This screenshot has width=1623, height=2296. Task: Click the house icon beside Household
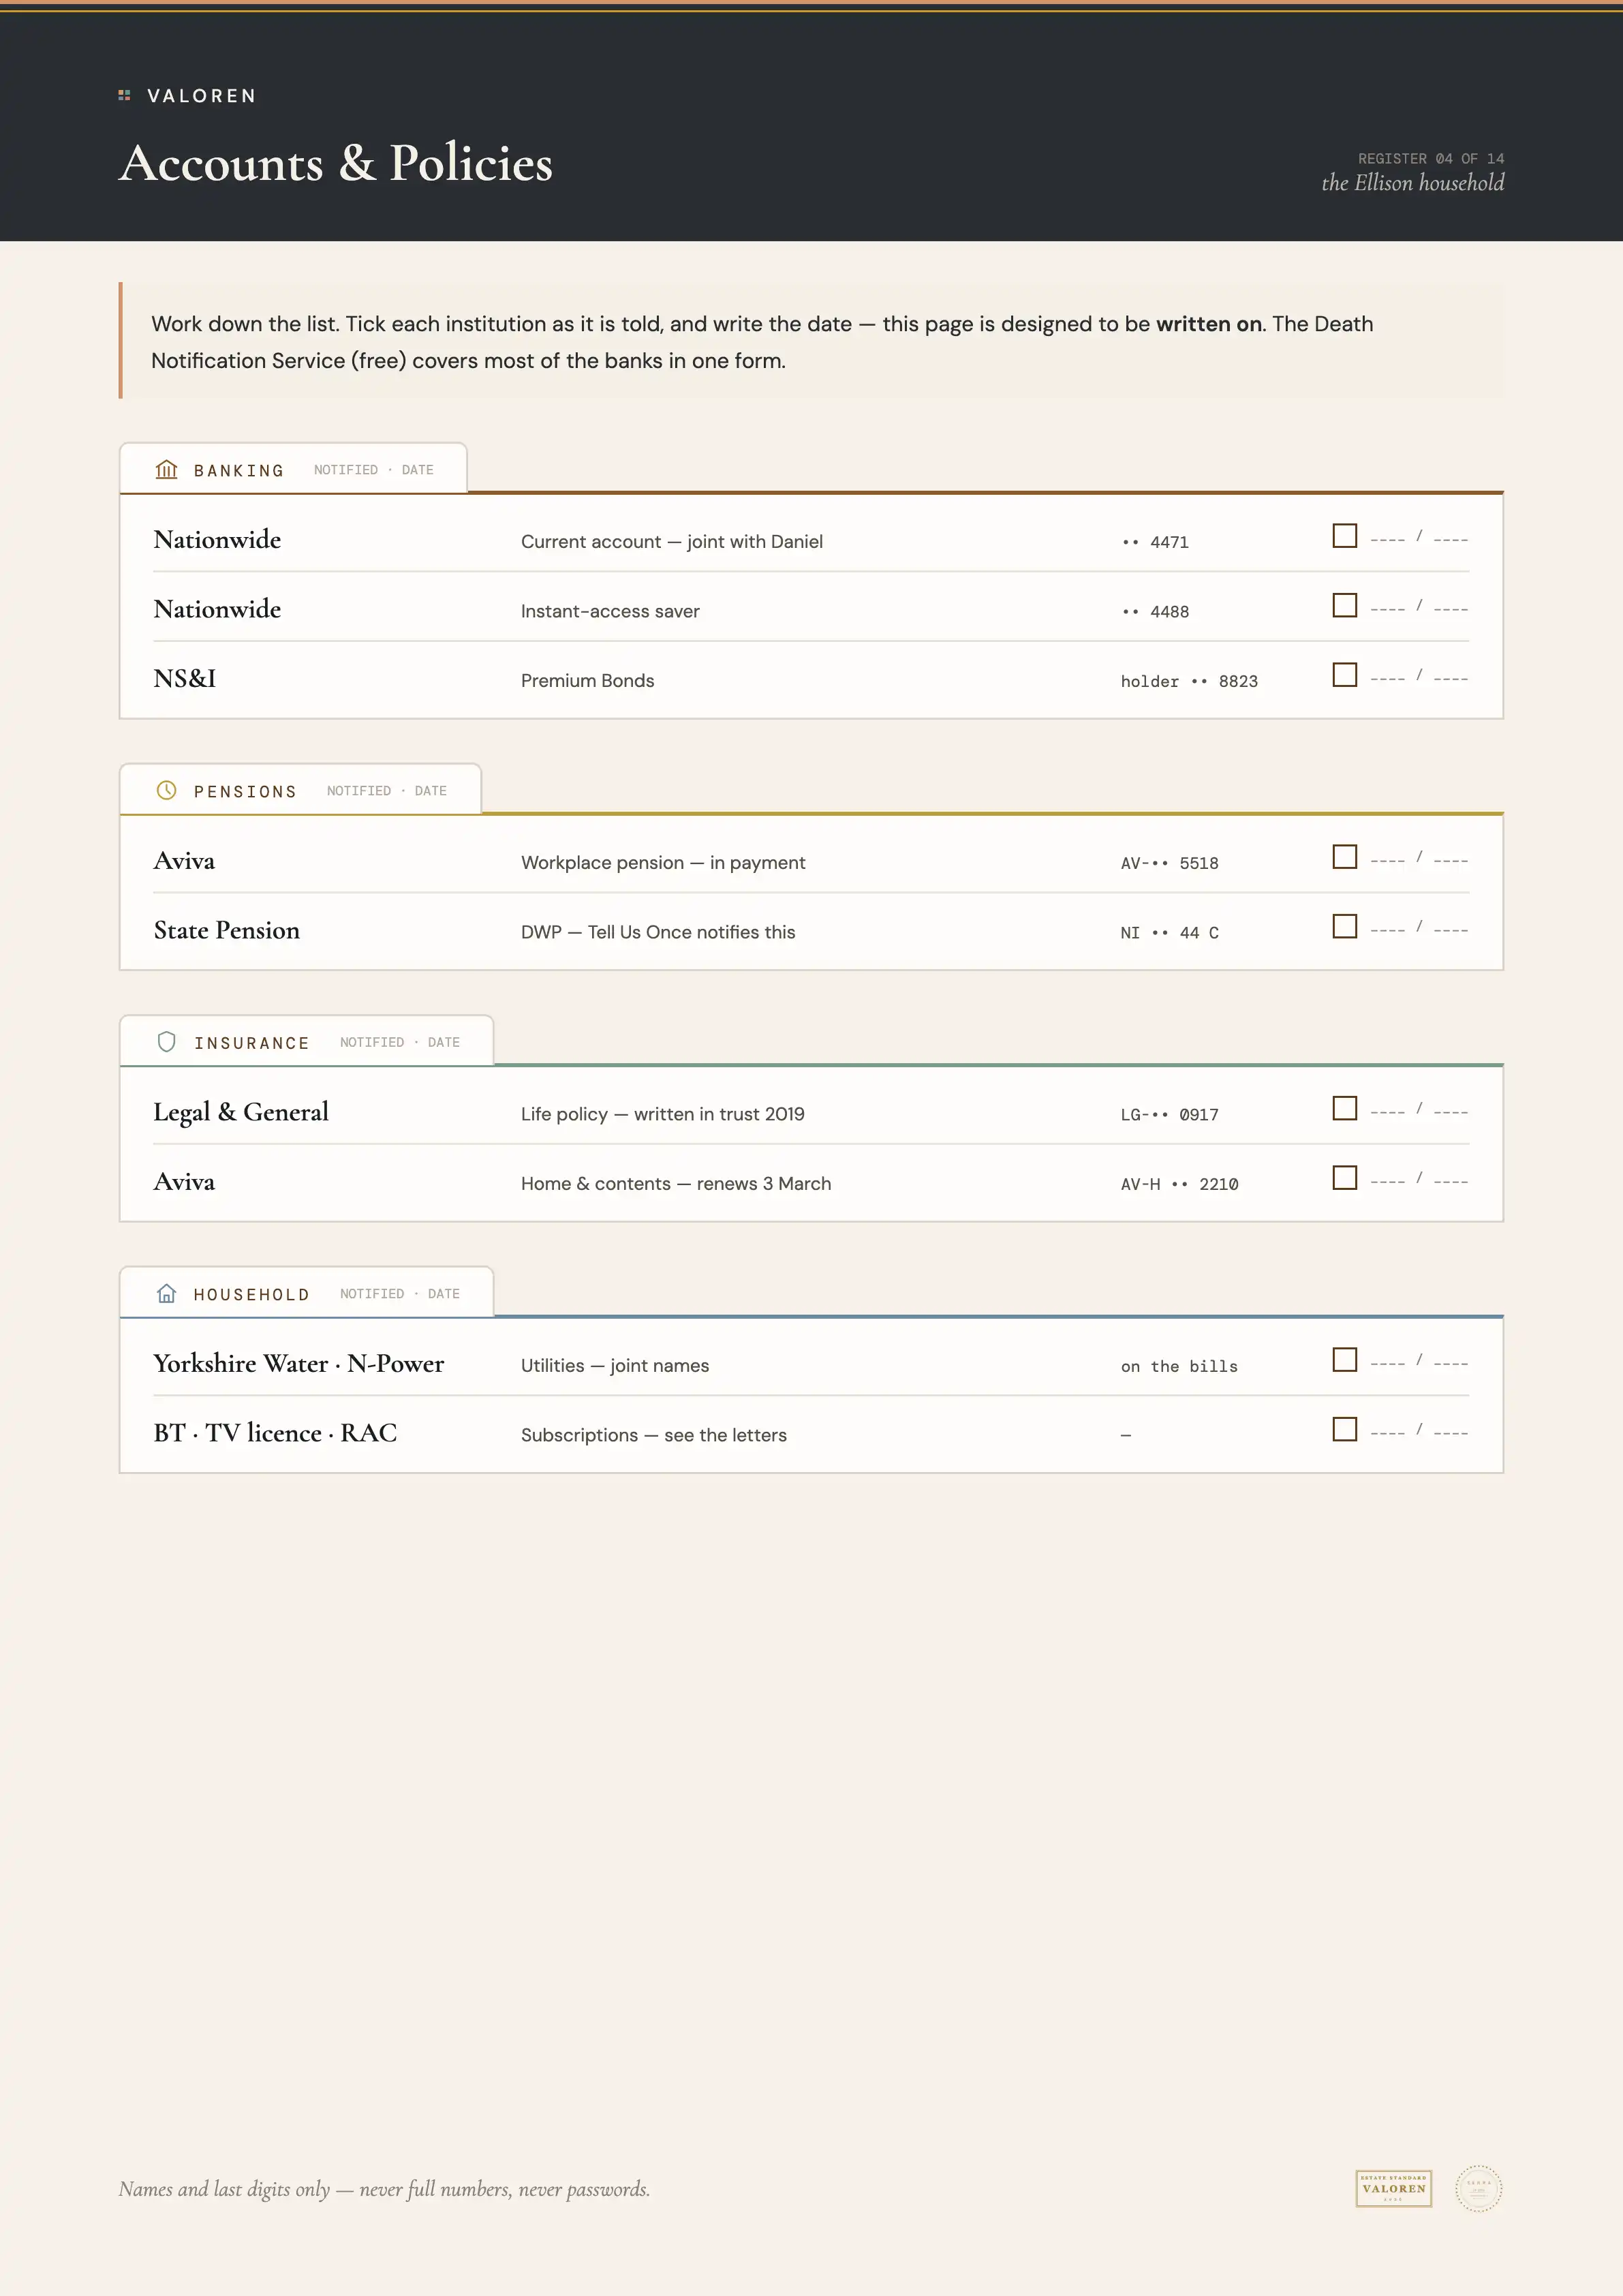167,1293
